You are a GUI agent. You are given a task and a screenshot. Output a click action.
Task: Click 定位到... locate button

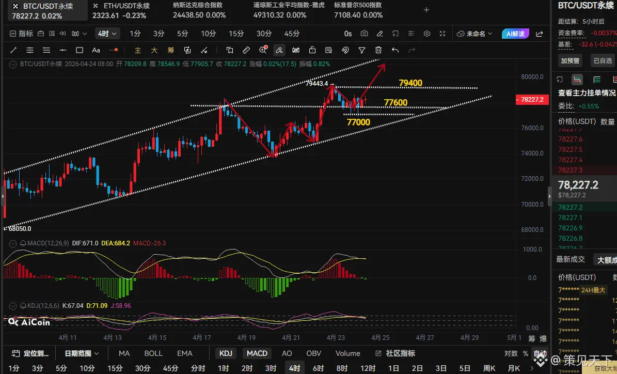click(x=30, y=353)
